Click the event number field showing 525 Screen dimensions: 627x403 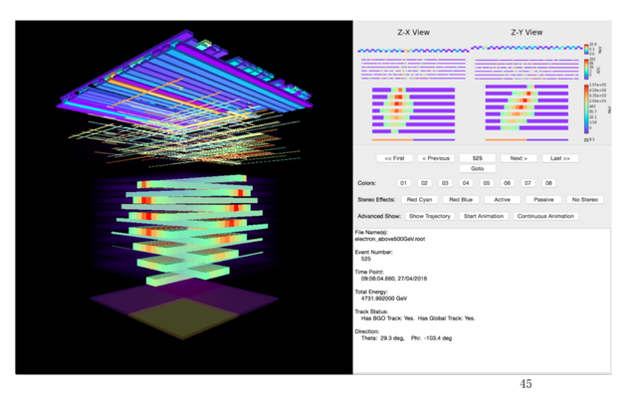[x=478, y=158]
